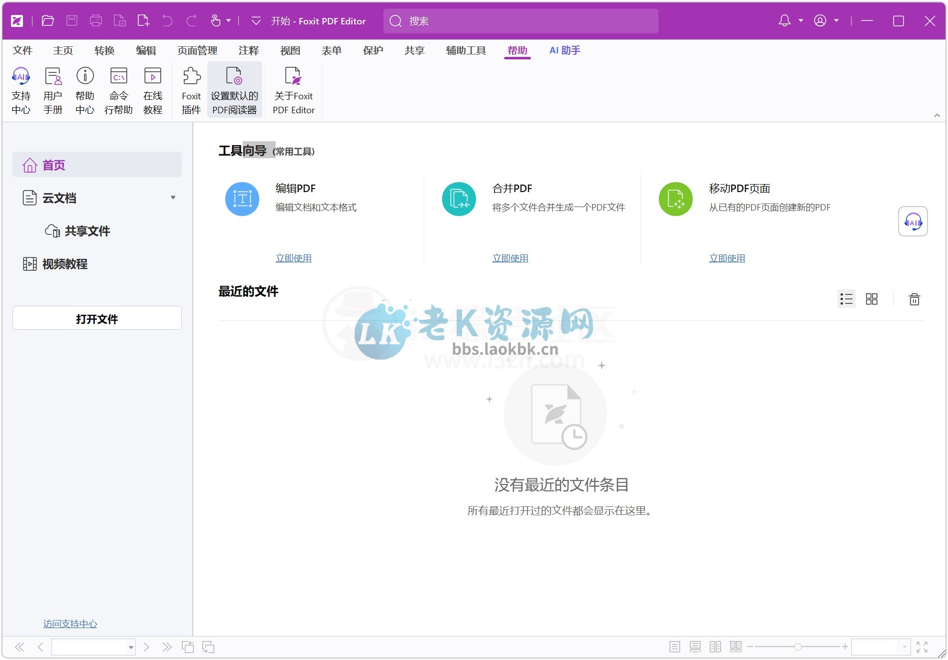The height and width of the screenshot is (660, 948).
Task: Expand the Cloud Documents (云文档) arrow
Action: (x=173, y=198)
